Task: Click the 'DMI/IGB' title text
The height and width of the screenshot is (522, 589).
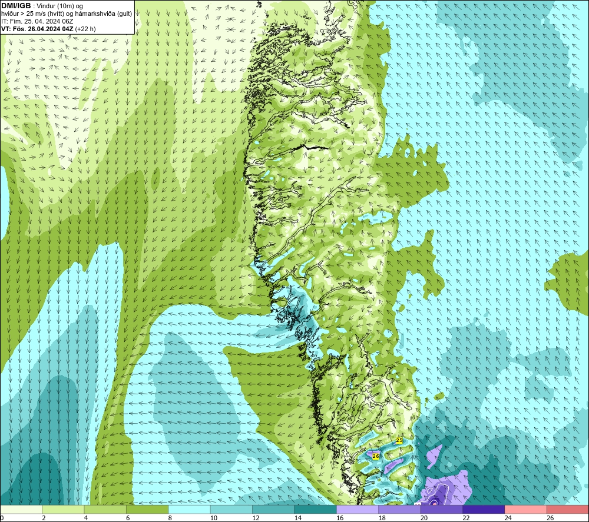Action: (x=16, y=6)
